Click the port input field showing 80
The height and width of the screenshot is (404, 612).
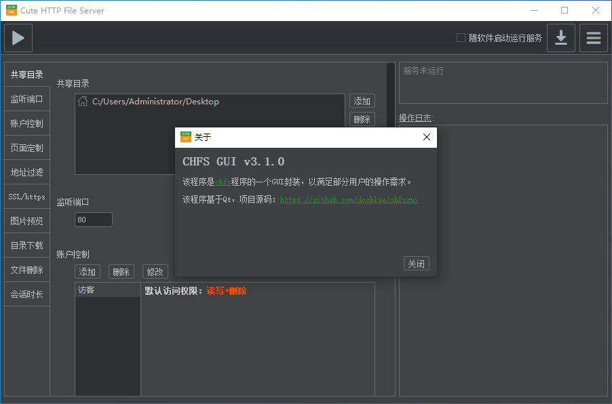94,220
